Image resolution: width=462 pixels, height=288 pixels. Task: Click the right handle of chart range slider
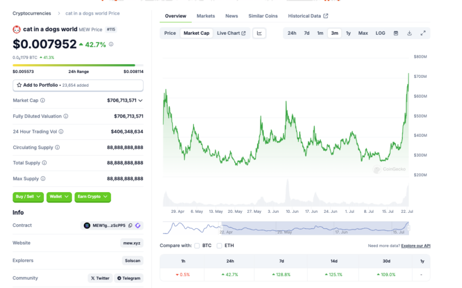[x=409, y=228]
